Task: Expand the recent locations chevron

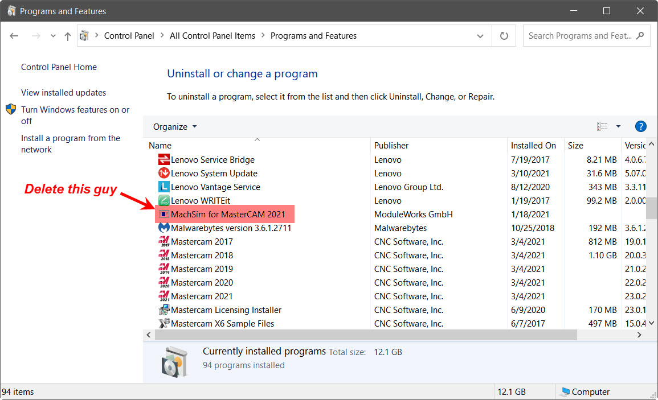Action: pos(53,36)
